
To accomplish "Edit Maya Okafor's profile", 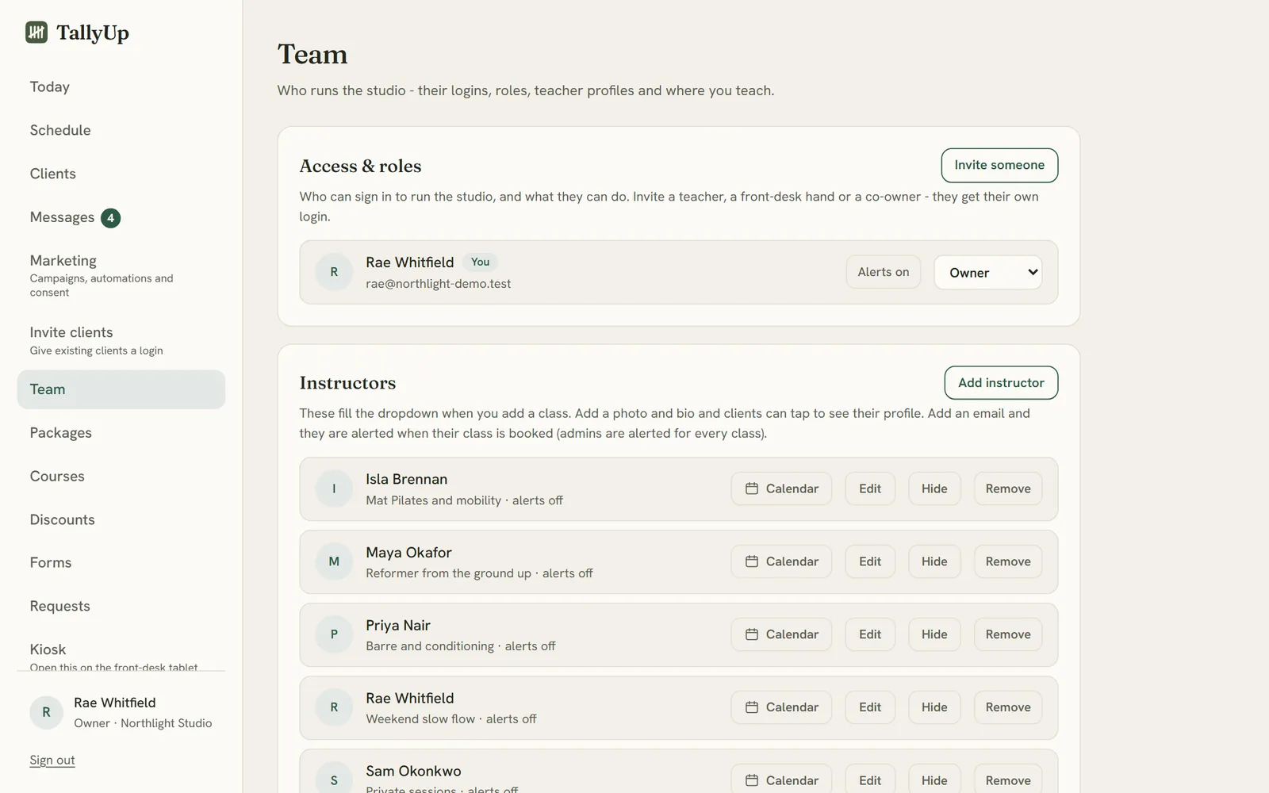I will (x=870, y=561).
